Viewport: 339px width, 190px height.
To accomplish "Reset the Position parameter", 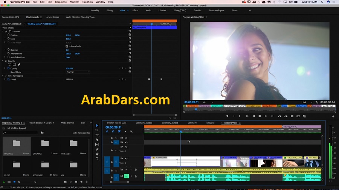I will (130, 35).
